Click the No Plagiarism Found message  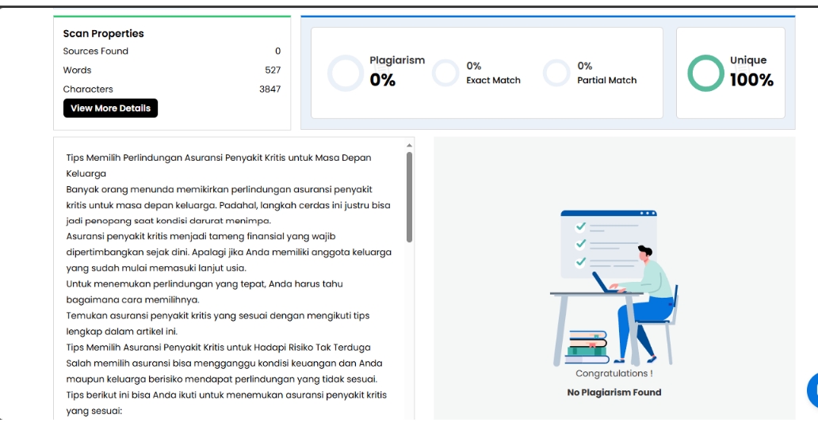[613, 393]
